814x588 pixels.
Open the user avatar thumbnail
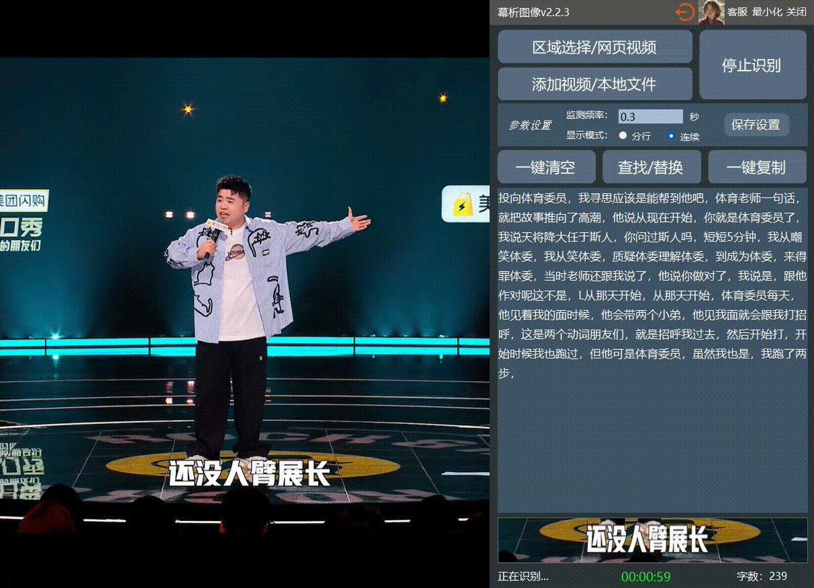pyautogui.click(x=711, y=12)
